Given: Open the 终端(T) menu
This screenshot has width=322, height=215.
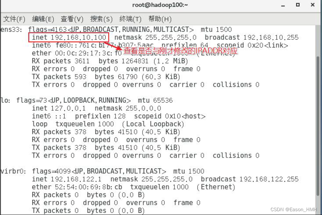Looking at the screenshot, I should 130,19.
